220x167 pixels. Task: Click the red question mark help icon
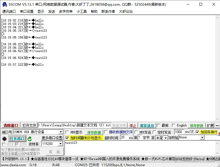coord(219,134)
